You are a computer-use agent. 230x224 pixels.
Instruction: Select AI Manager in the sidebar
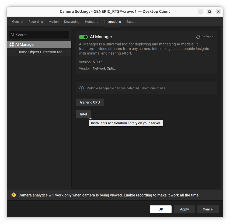pyautogui.click(x=39, y=44)
